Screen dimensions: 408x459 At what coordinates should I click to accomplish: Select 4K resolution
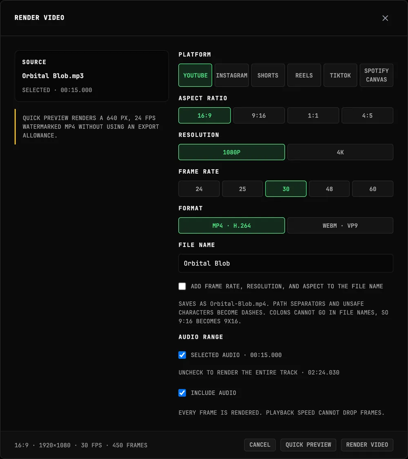(340, 152)
